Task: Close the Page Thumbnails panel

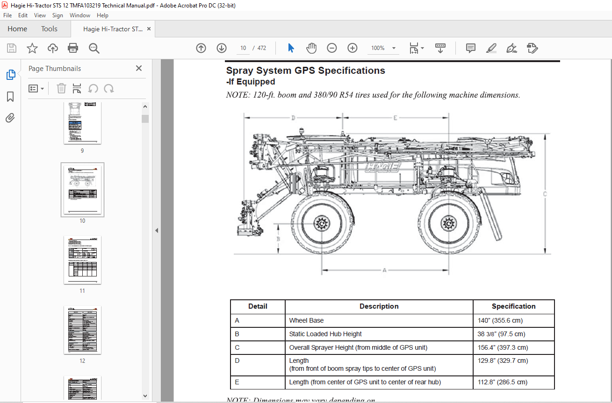Action: pyautogui.click(x=139, y=68)
